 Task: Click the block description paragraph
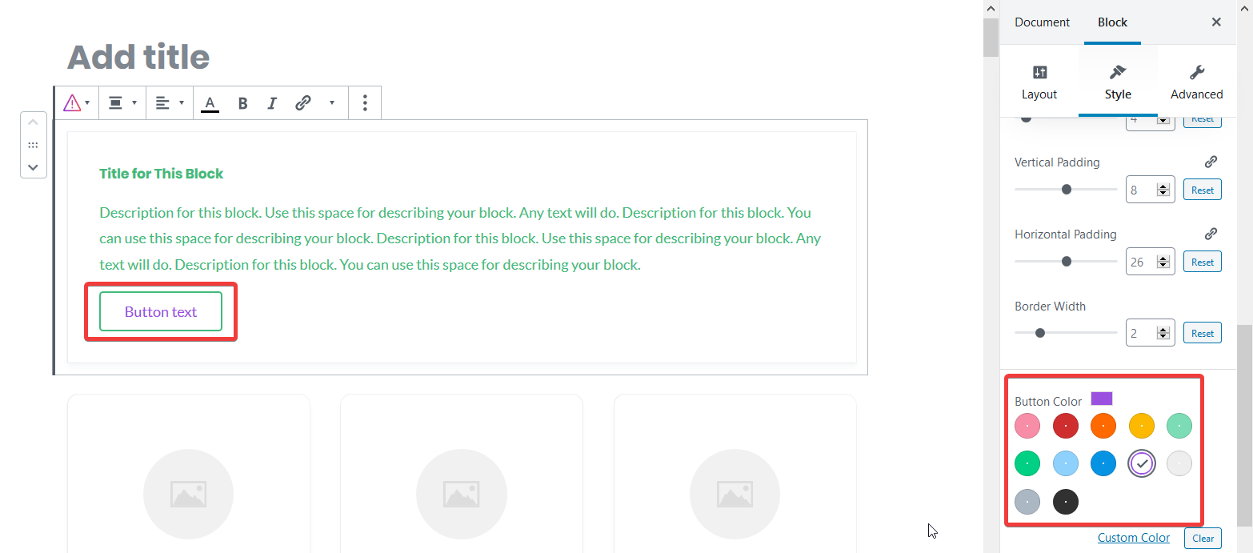pyautogui.click(x=461, y=238)
